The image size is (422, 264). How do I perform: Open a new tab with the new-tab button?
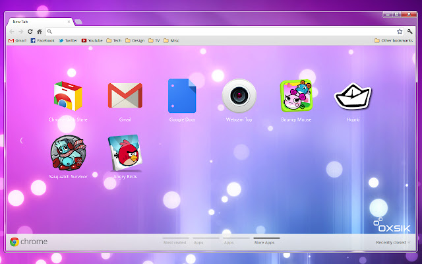[x=78, y=22]
